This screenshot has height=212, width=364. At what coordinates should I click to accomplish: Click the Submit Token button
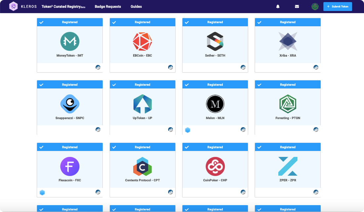(338, 7)
